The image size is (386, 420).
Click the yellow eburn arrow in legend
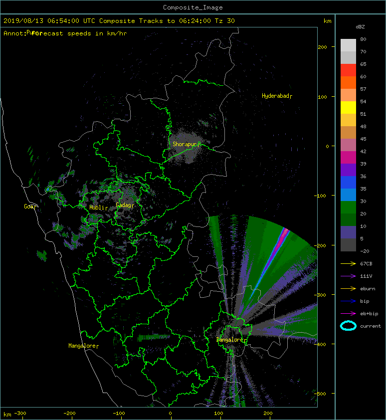point(348,288)
